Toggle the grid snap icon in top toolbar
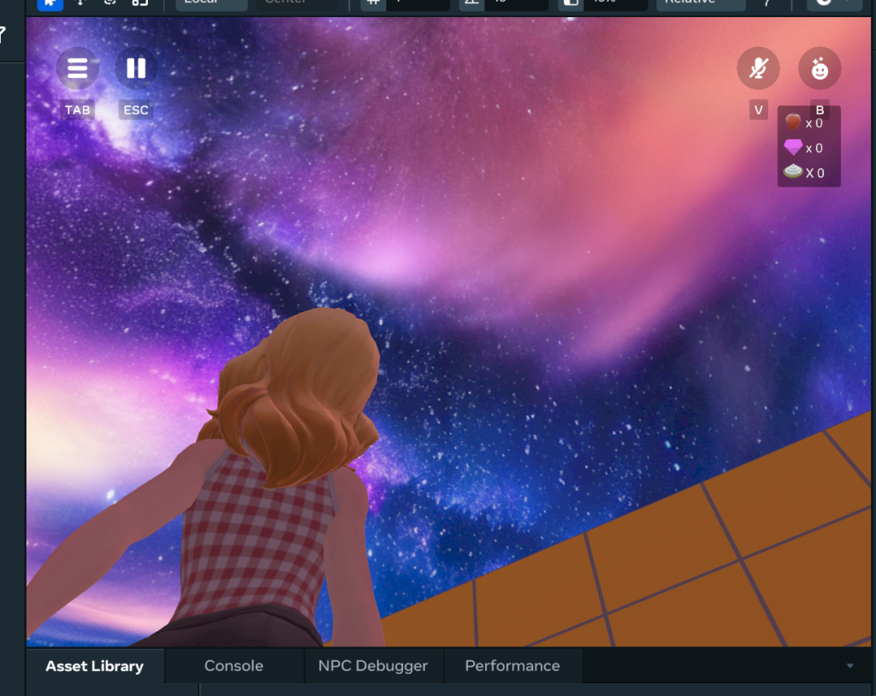Image resolution: width=876 pixels, height=696 pixels. [x=373, y=3]
